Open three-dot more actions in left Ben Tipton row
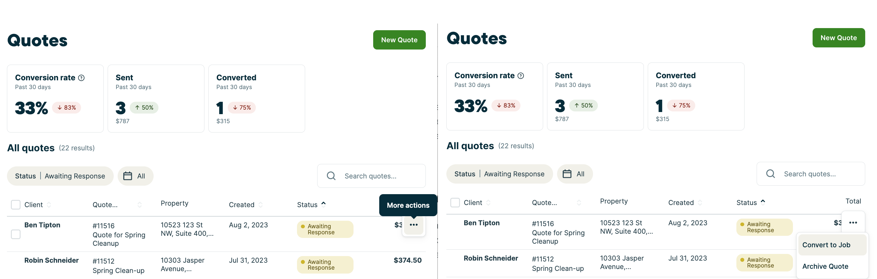This screenshot has width=877, height=279. point(414,225)
